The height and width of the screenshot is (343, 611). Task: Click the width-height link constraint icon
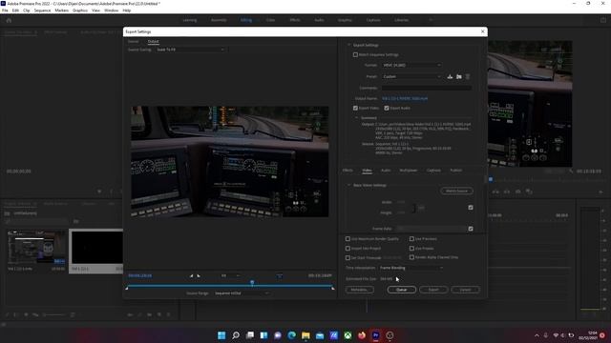tap(421, 208)
